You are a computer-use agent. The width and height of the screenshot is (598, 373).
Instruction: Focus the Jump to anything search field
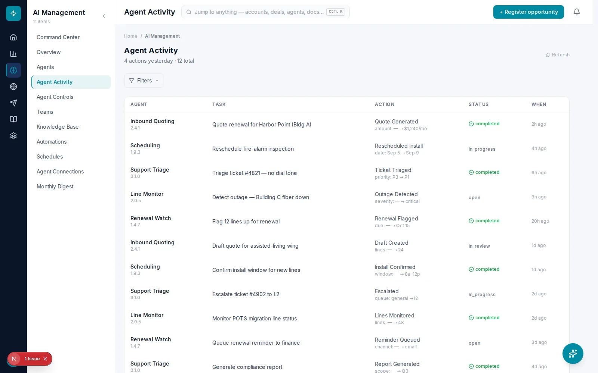[265, 12]
